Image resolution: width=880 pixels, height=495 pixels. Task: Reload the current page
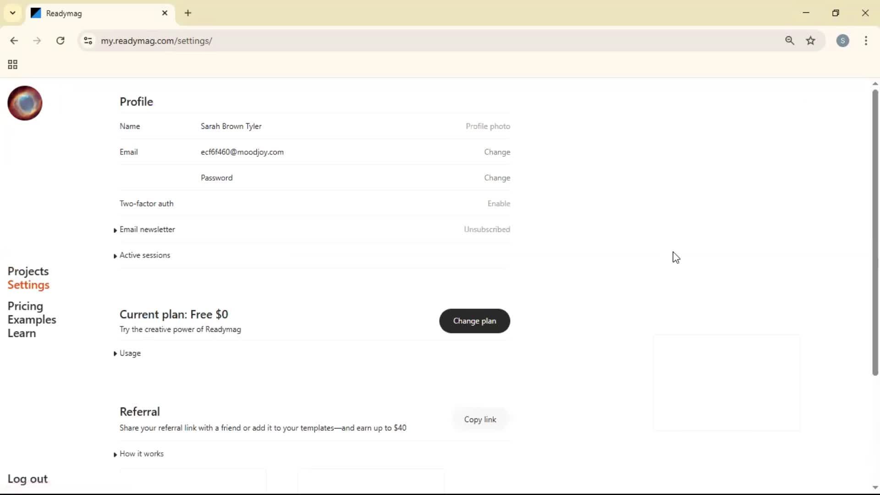click(60, 41)
